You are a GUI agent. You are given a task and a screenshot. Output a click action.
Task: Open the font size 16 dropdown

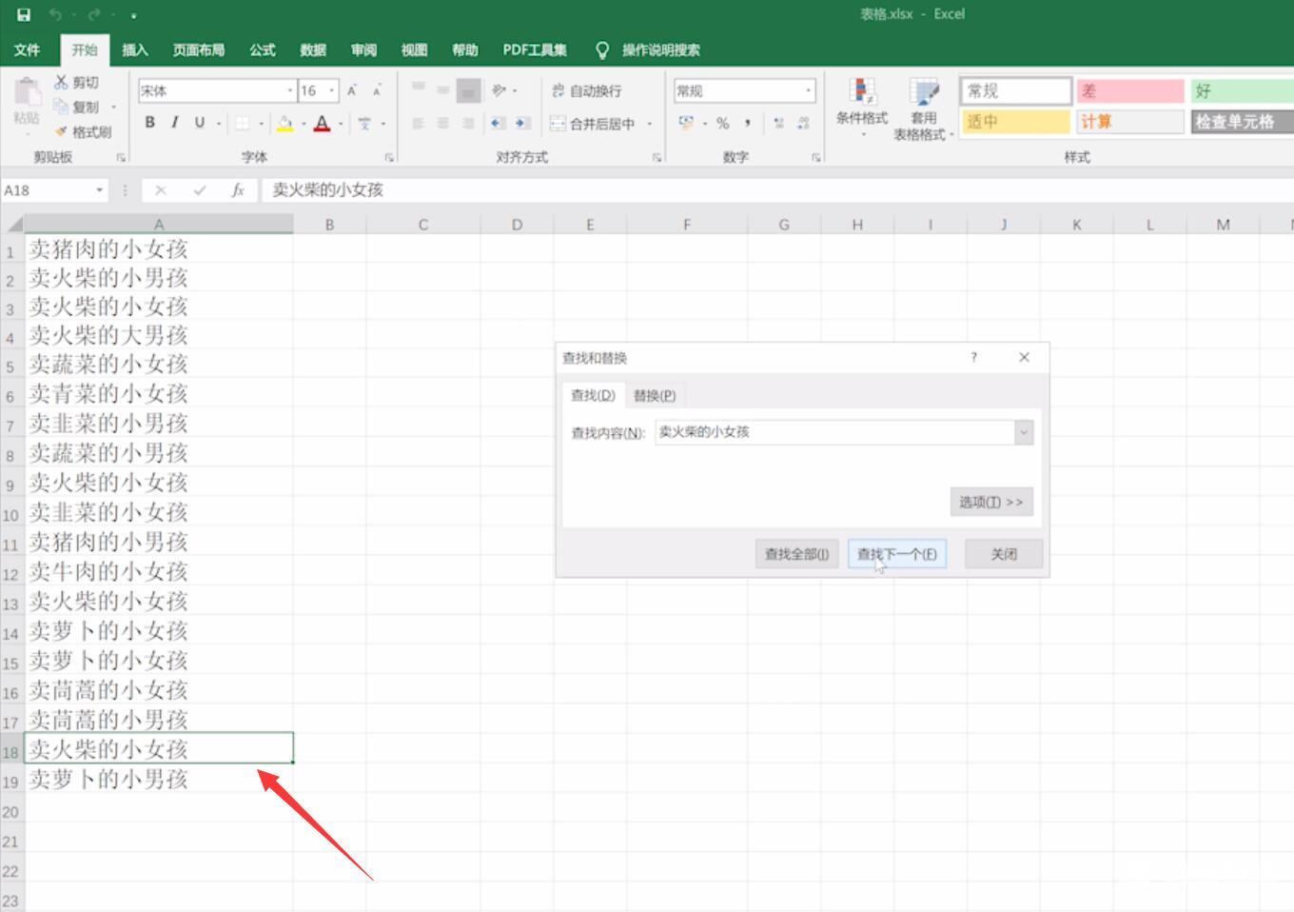332,91
